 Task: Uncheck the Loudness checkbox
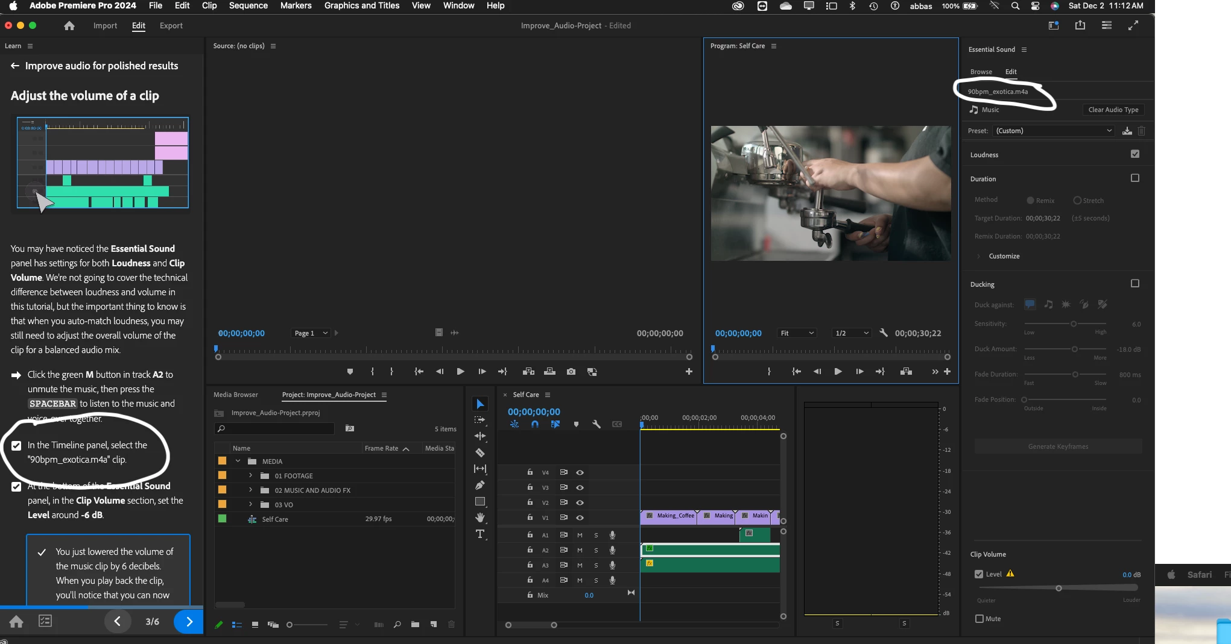click(1135, 154)
